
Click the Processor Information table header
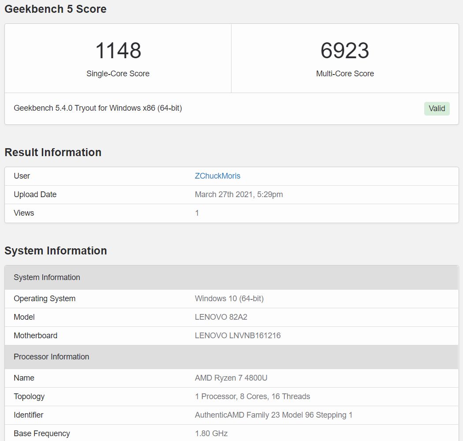tap(231, 357)
